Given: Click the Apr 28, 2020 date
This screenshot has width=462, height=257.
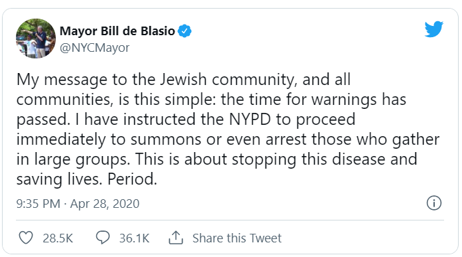Looking at the screenshot, I should (105, 204).
